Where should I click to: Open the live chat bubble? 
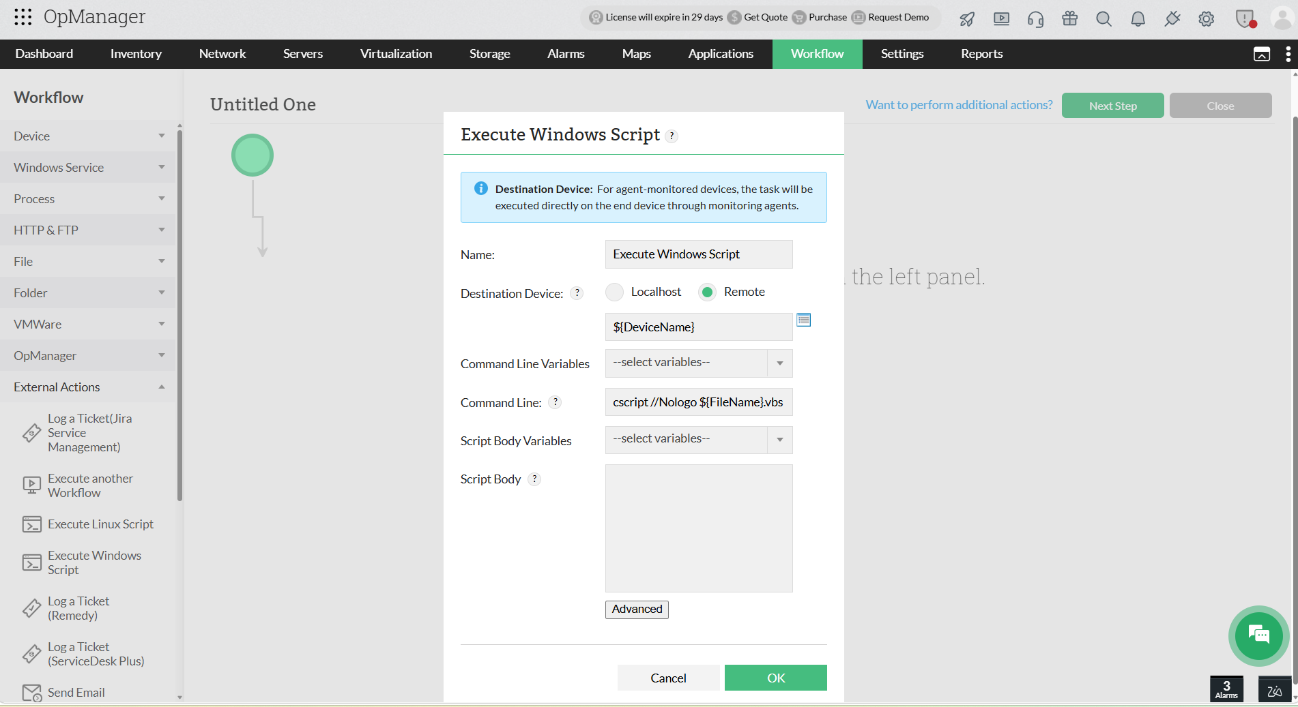[1258, 635]
